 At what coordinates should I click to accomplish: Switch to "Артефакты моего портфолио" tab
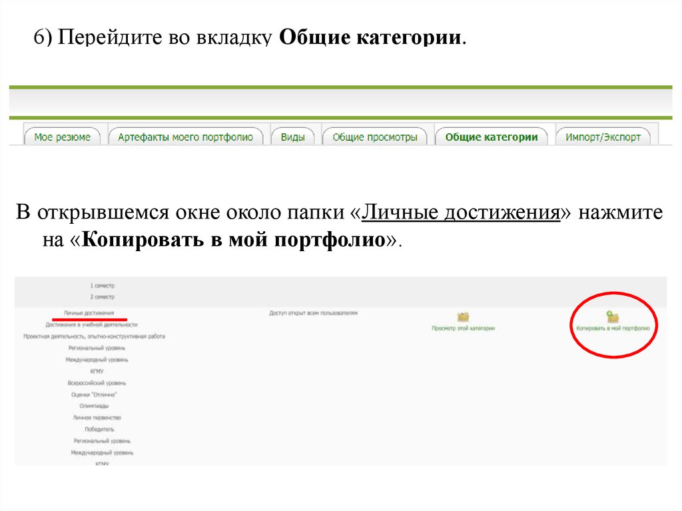pos(185,137)
